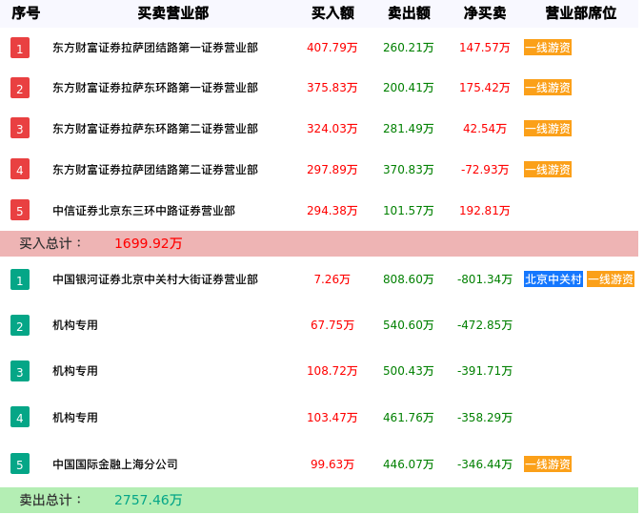Click red rank badge 5 in buy list
Image resolution: width=644 pixels, height=515 pixels.
coord(20,211)
